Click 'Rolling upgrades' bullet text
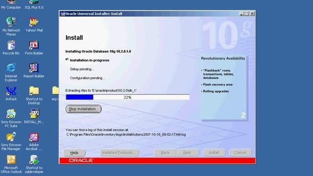The height and width of the screenshot is (176, 313). [216, 91]
